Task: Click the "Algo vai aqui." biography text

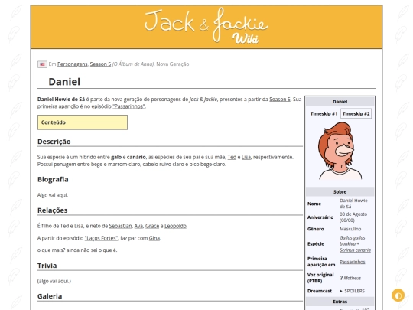Action: 53,195
